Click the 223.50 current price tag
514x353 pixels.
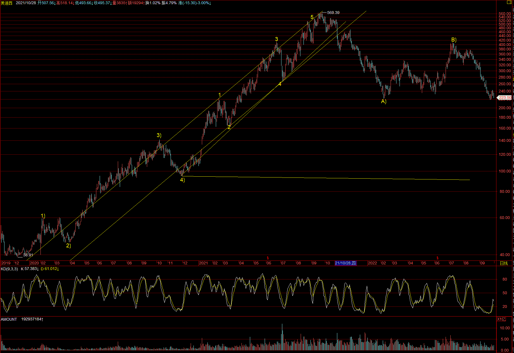[x=505, y=98]
